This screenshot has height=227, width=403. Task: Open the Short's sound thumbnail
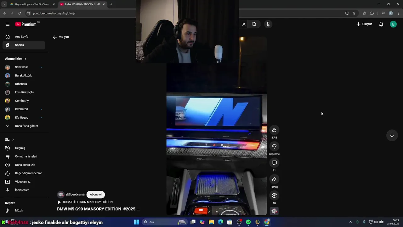tap(274, 211)
